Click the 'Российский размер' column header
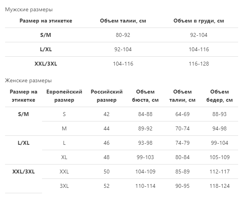Screen dimensions: 242x201 coord(107,96)
